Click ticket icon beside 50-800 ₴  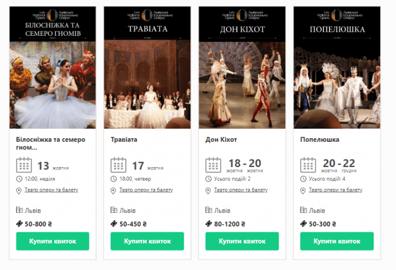(19, 224)
